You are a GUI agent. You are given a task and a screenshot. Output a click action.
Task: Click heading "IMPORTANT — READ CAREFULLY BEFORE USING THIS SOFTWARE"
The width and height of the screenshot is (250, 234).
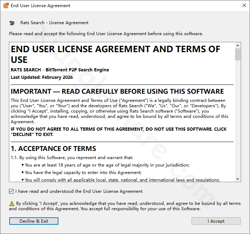[x=117, y=91]
